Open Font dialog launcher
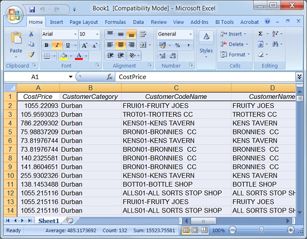 pos(98,65)
